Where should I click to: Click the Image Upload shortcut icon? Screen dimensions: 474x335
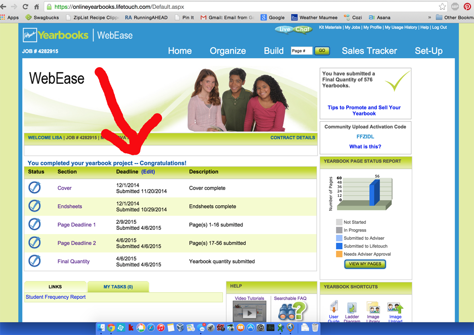tap(395, 308)
